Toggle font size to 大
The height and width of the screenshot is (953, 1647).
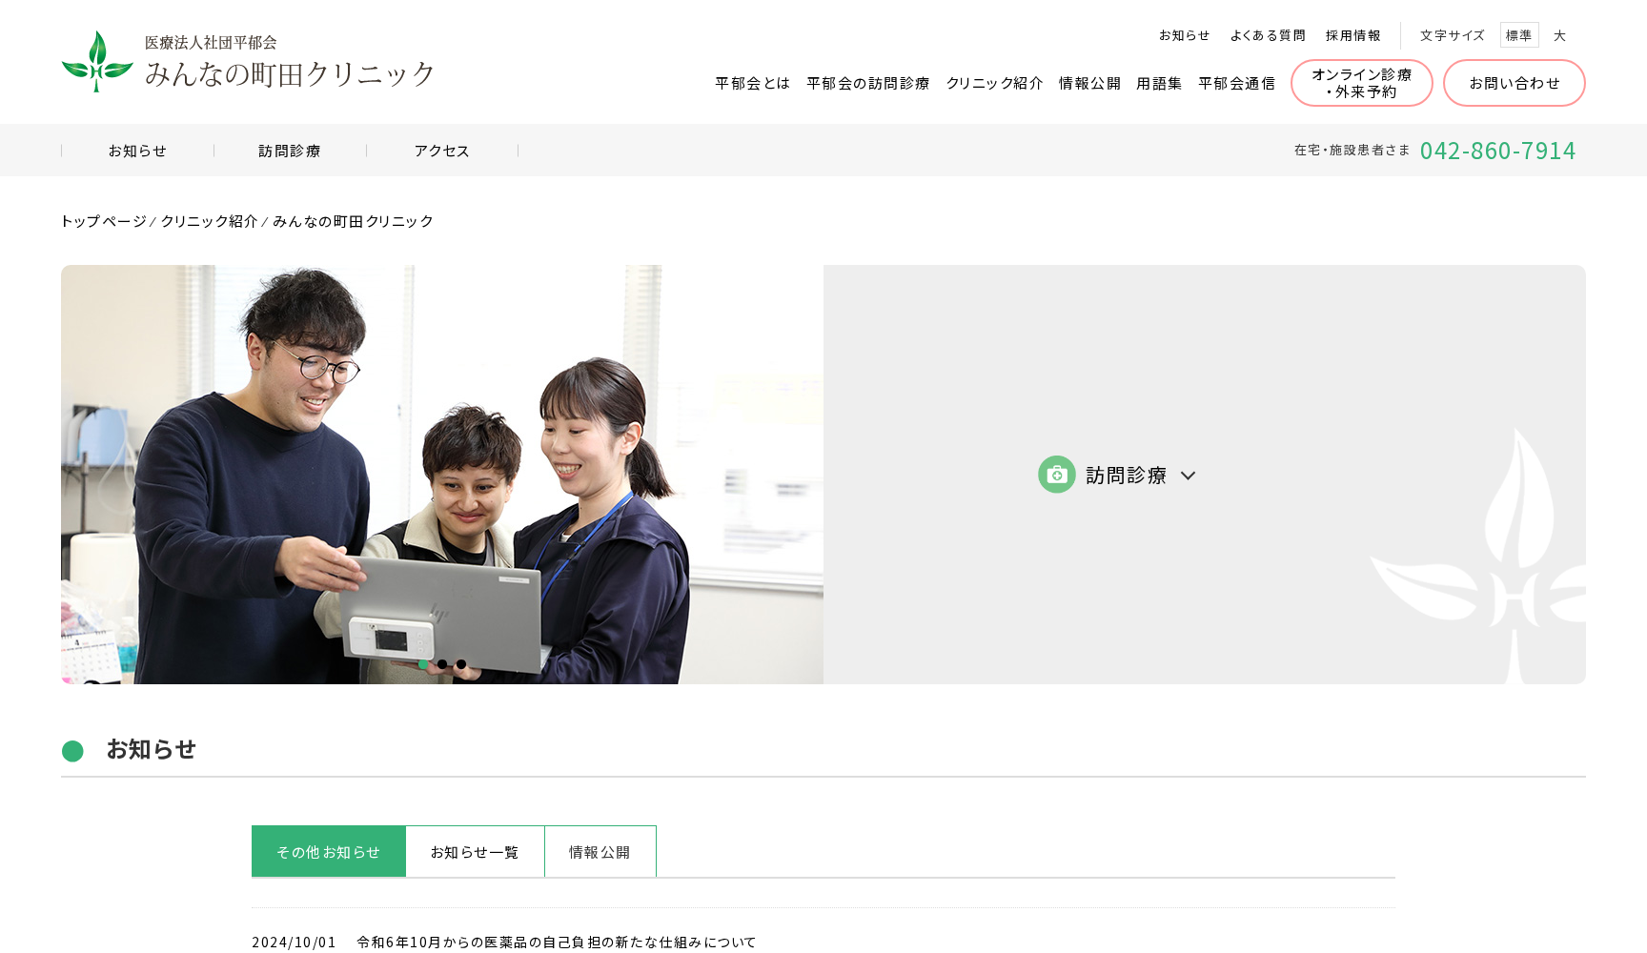pyautogui.click(x=1560, y=35)
